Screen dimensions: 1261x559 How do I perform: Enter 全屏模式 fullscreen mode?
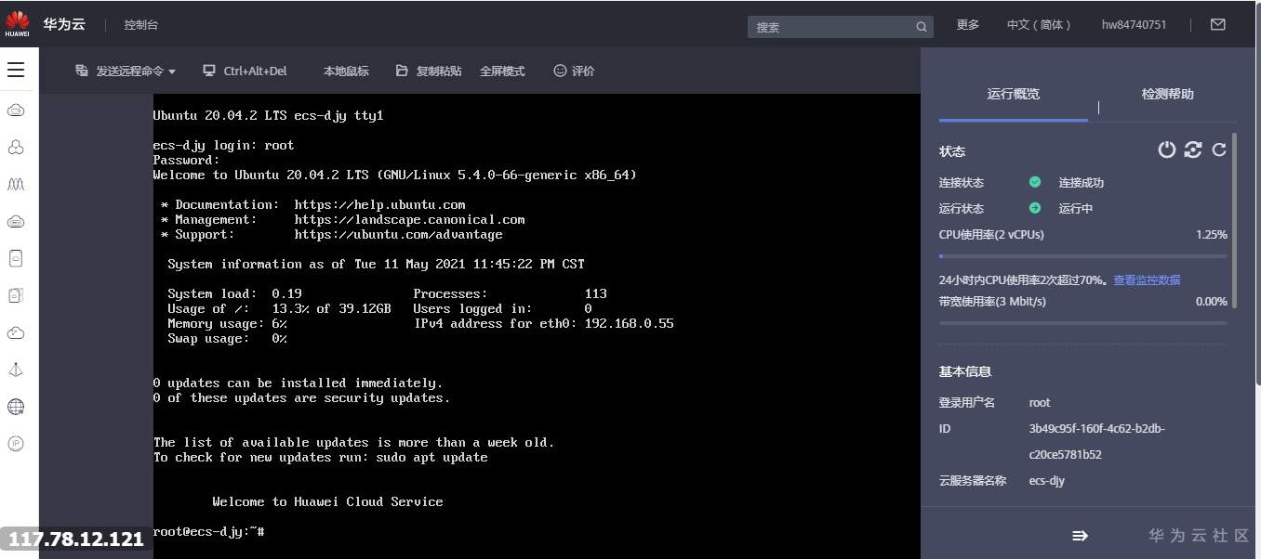point(502,71)
